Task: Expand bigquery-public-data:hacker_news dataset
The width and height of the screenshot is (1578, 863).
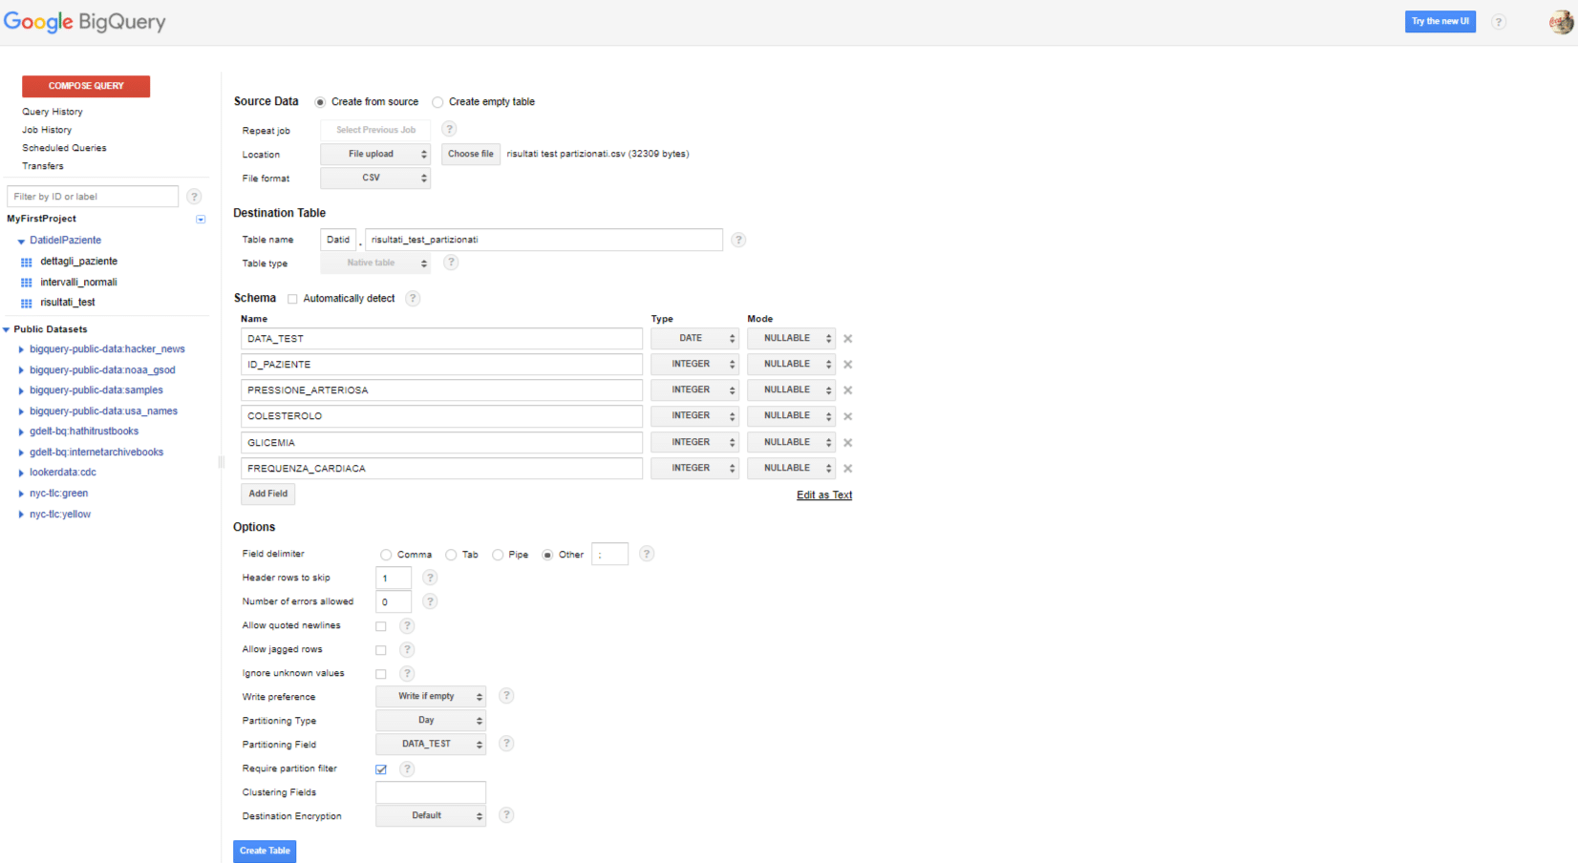Action: click(21, 350)
